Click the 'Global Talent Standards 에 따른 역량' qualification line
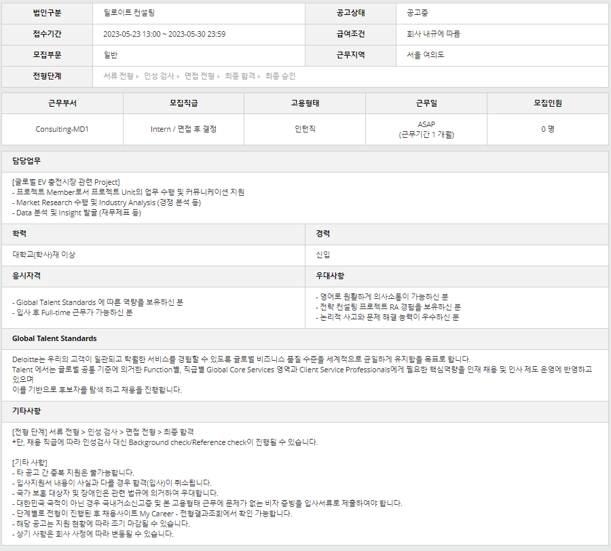 (97, 302)
